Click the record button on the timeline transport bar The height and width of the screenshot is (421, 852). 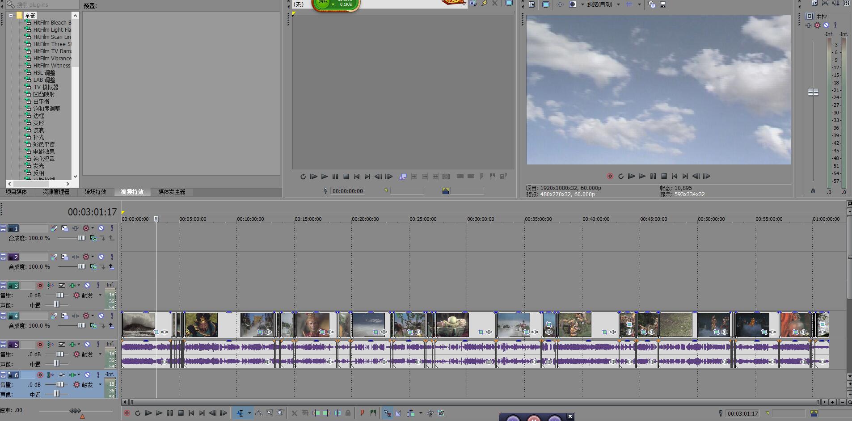point(127,413)
